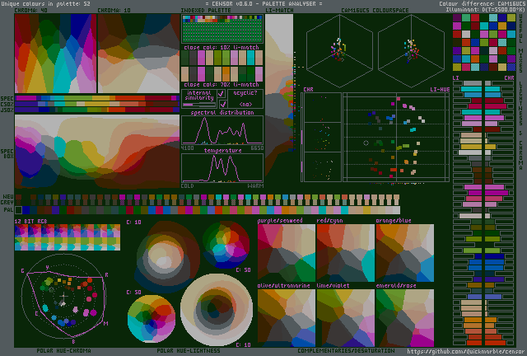Tick the checkbox beside the similarity slider bar
The height and width of the screenshot is (356, 527).
click(x=222, y=105)
